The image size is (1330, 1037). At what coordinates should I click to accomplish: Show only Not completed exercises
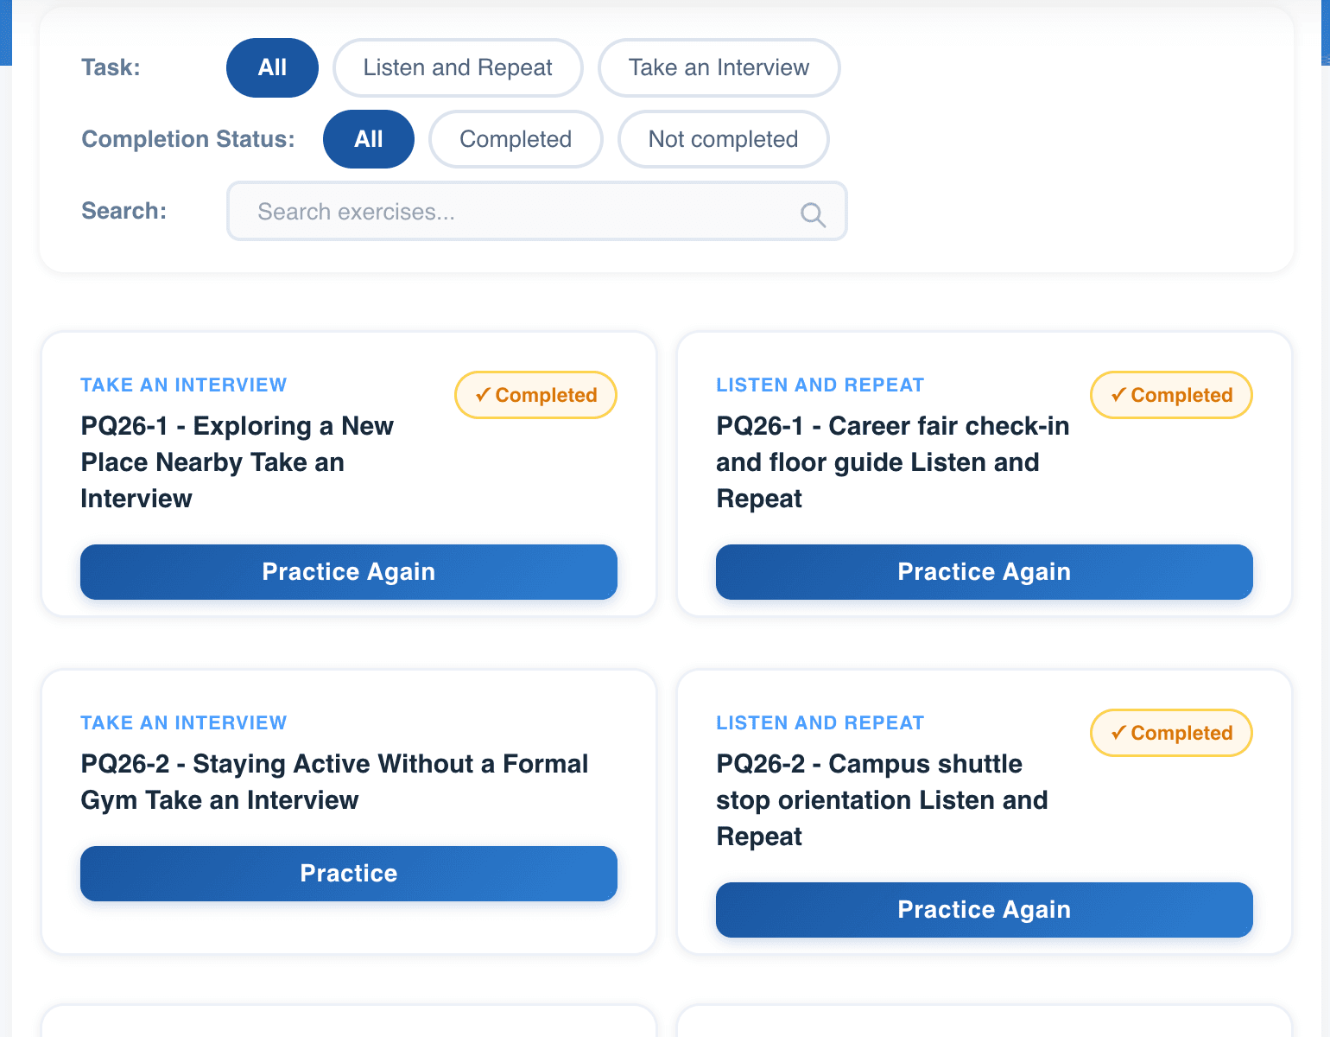[723, 139]
